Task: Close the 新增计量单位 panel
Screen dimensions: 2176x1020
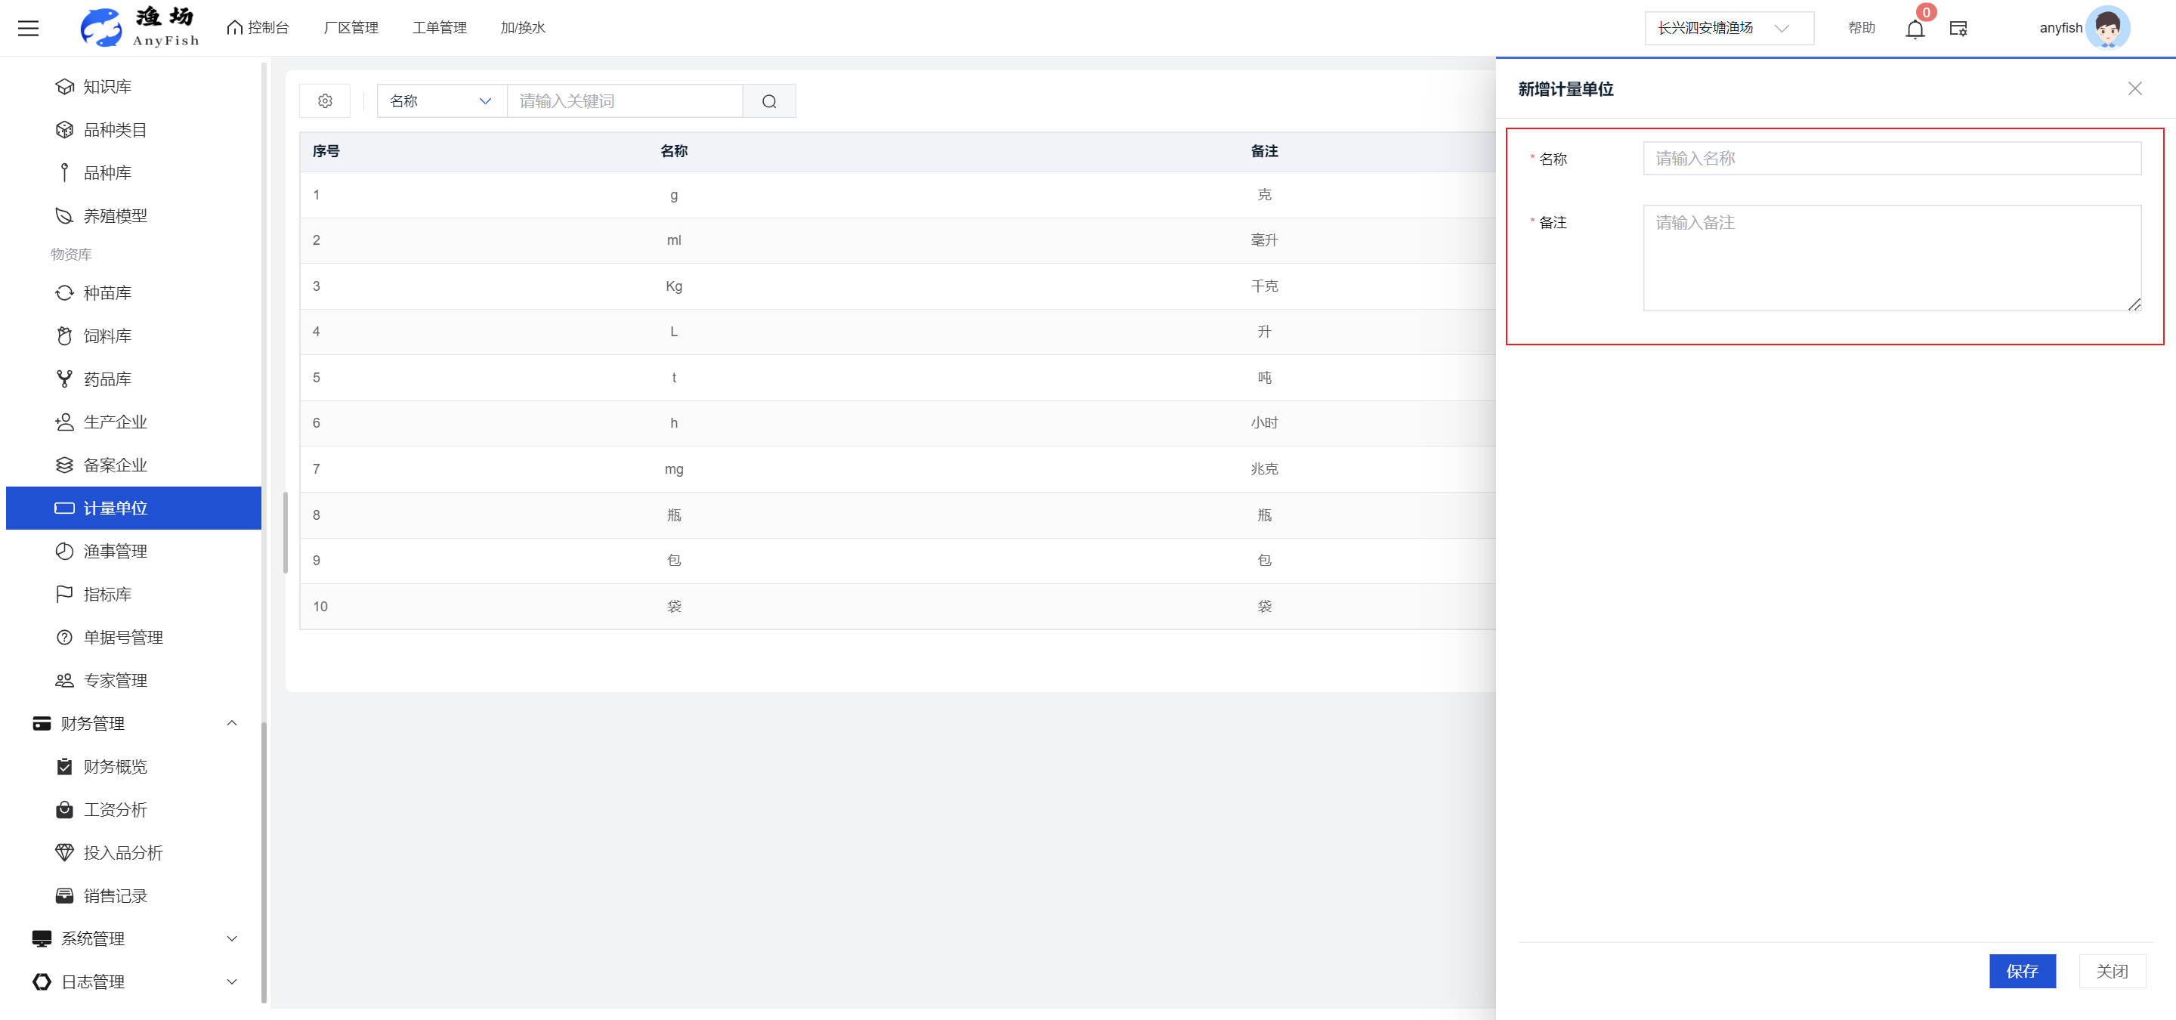Action: coord(2134,88)
